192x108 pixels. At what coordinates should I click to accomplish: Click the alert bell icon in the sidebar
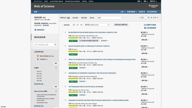coord(35,30)
